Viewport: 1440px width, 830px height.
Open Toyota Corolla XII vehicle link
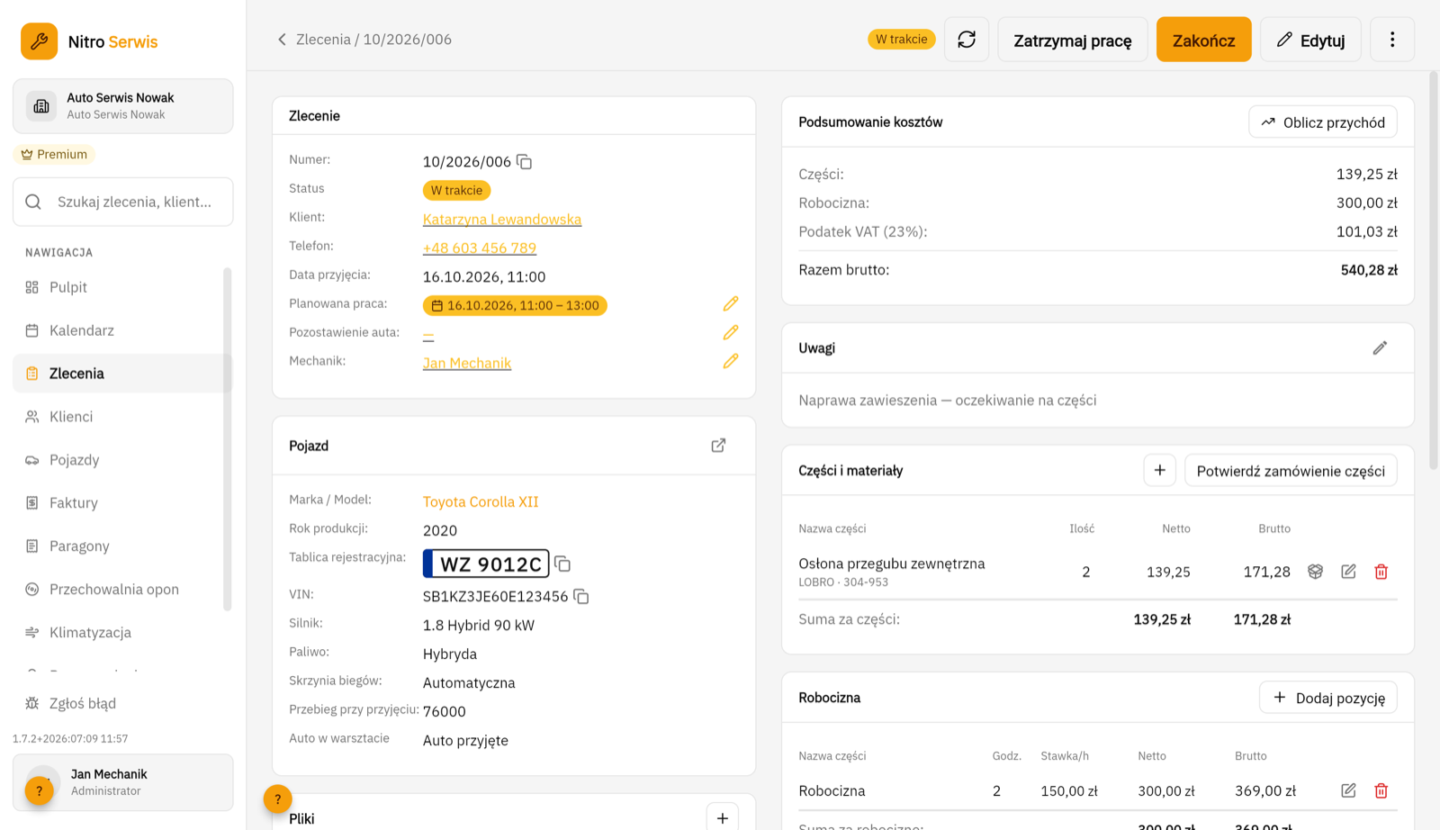(481, 501)
